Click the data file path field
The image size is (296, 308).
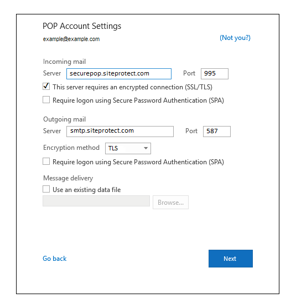tap(96, 201)
